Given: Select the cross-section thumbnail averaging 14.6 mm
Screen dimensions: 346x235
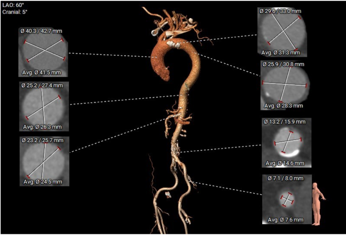Looking at the screenshot, I should pos(286,142).
